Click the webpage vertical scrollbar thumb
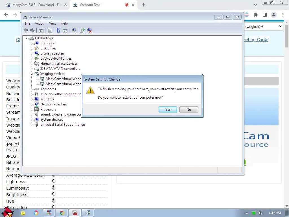The image size is (289, 217). [287, 36]
